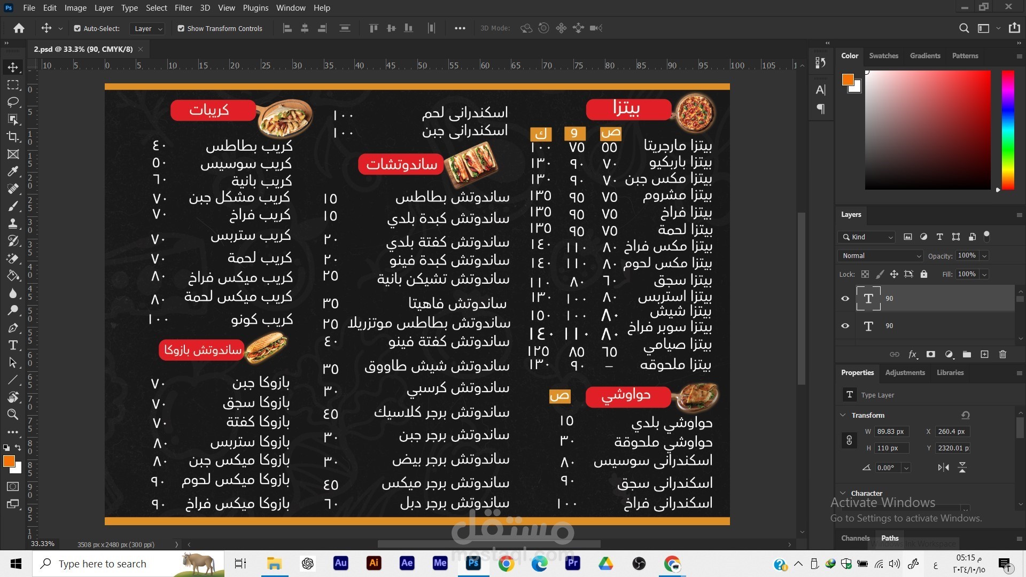Select the Horizontal Type tool
This screenshot has width=1026, height=577.
tap(13, 345)
